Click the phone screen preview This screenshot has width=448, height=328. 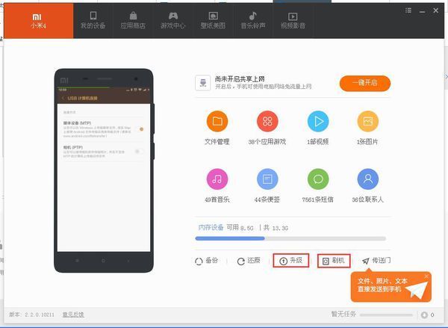104,170
